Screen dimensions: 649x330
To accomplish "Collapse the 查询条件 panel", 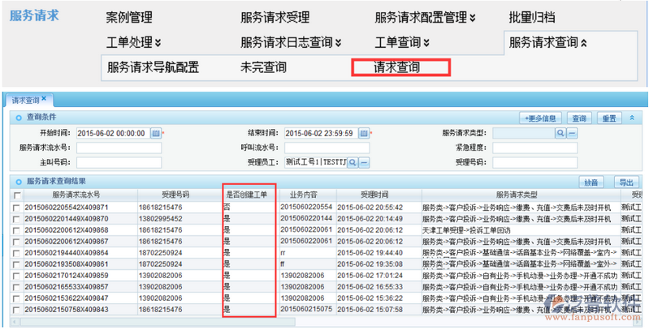I will pos(632,118).
